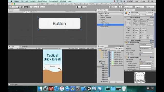Switch to the Console tab
Image resolution: width=164 pixels, height=92 pixels.
point(24,47)
